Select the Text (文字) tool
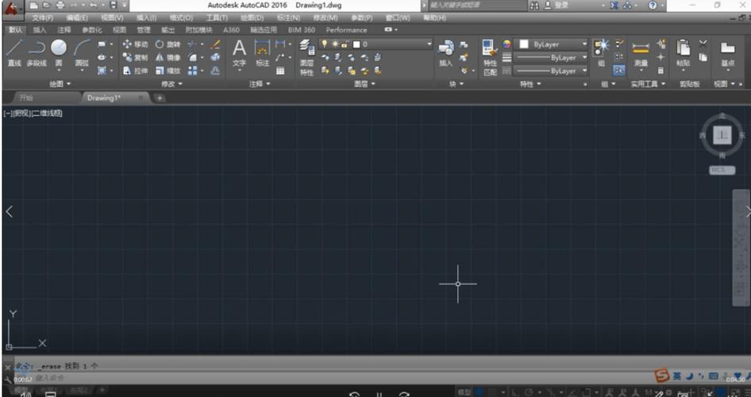751x397 pixels. coord(239,53)
